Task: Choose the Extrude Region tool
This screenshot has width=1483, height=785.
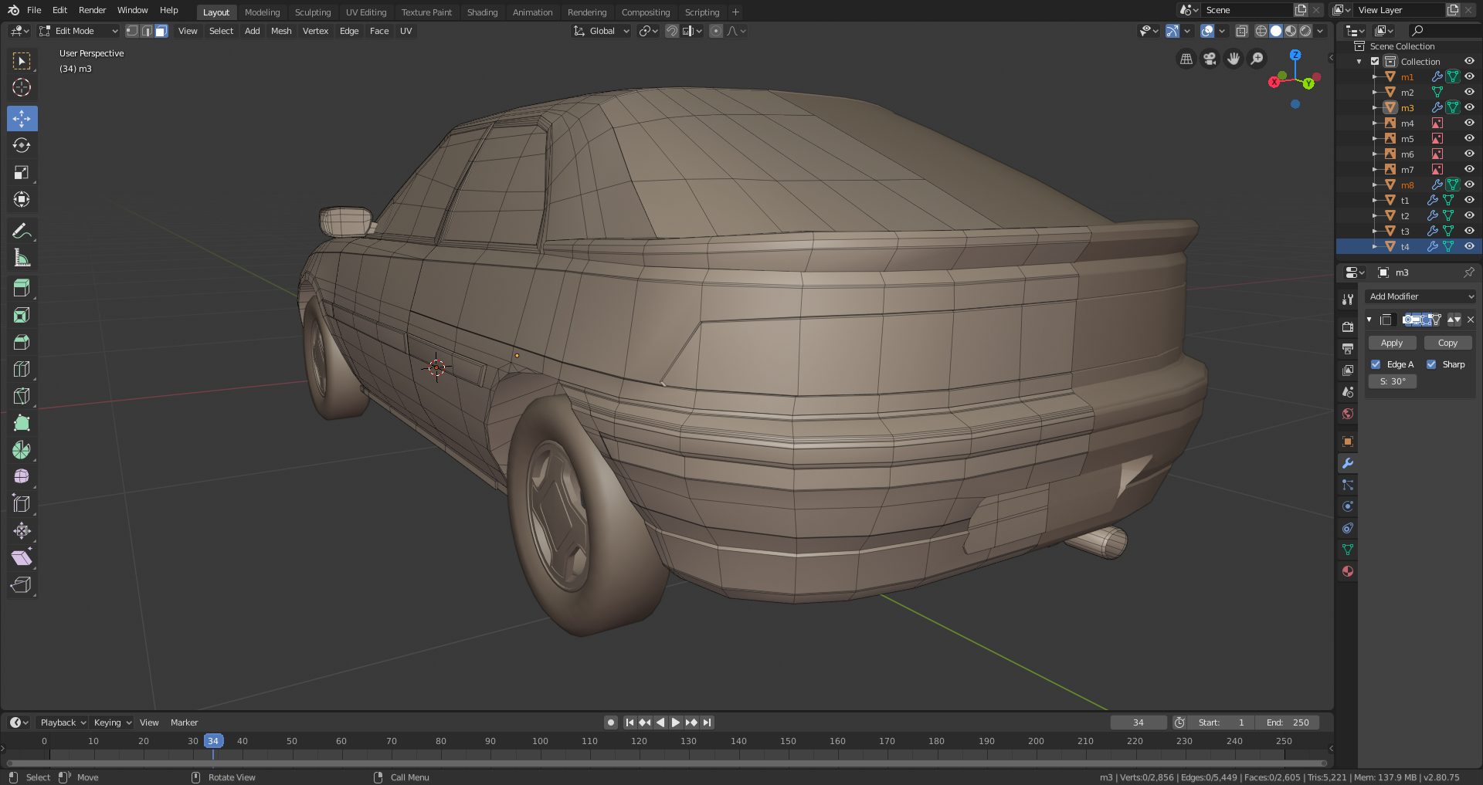Action: point(22,288)
